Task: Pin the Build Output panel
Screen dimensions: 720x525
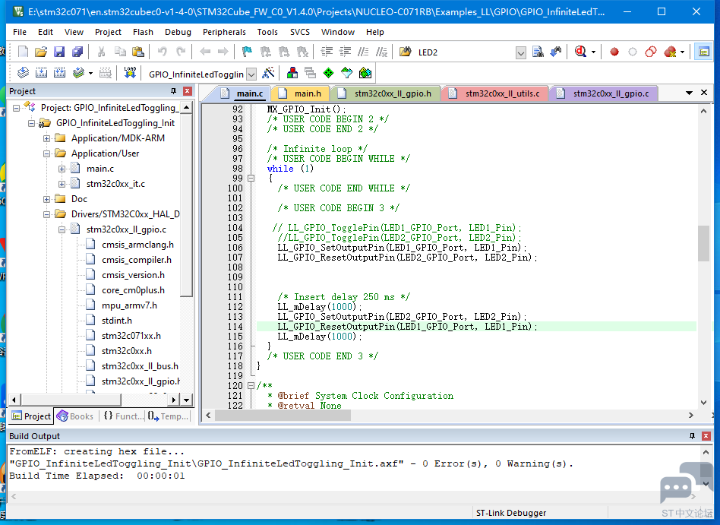Action: (x=692, y=436)
